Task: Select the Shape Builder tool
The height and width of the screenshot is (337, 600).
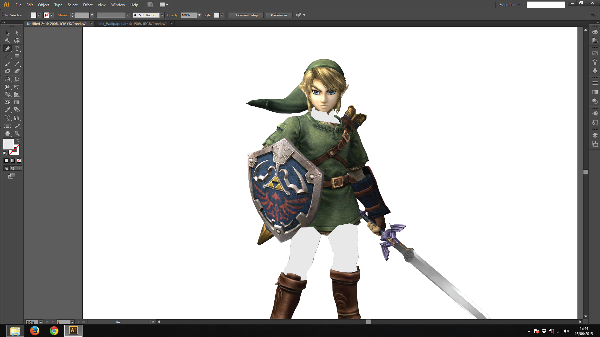Action: click(7, 94)
